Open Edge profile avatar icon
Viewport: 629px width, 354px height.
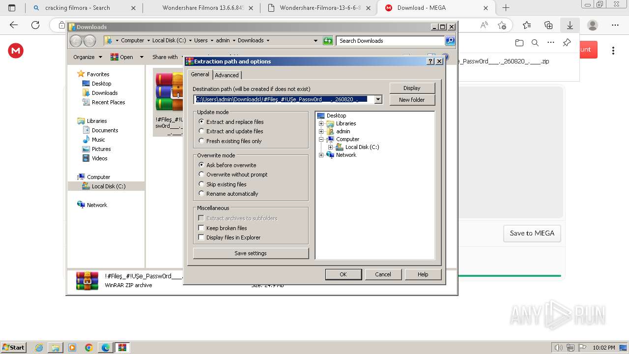coord(593,25)
